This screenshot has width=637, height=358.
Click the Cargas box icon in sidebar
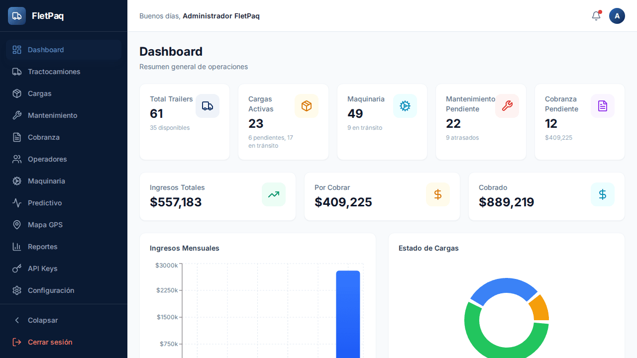tap(17, 93)
